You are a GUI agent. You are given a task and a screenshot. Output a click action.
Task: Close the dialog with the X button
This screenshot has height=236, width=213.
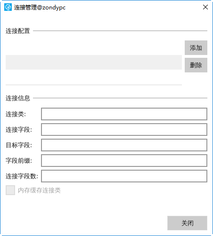(x=205, y=7)
